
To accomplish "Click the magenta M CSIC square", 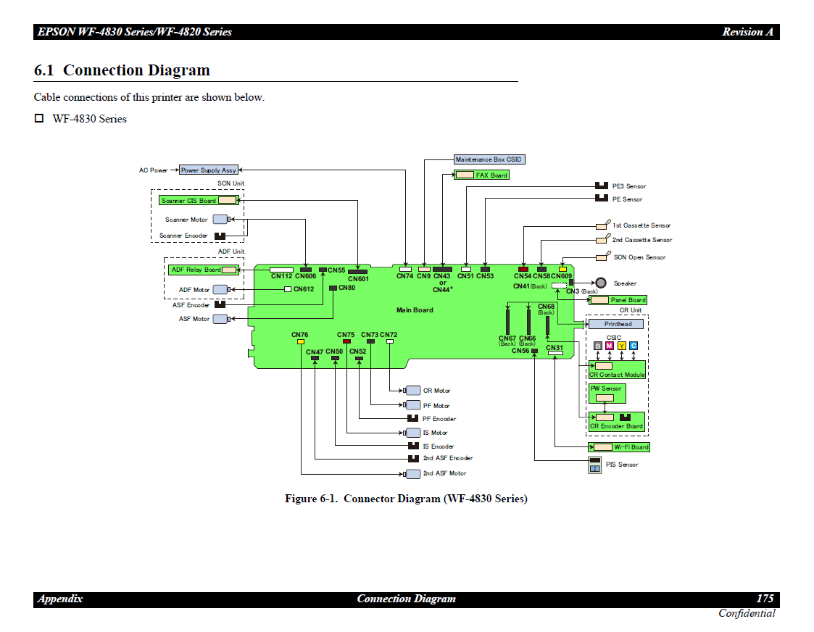I will [x=609, y=346].
